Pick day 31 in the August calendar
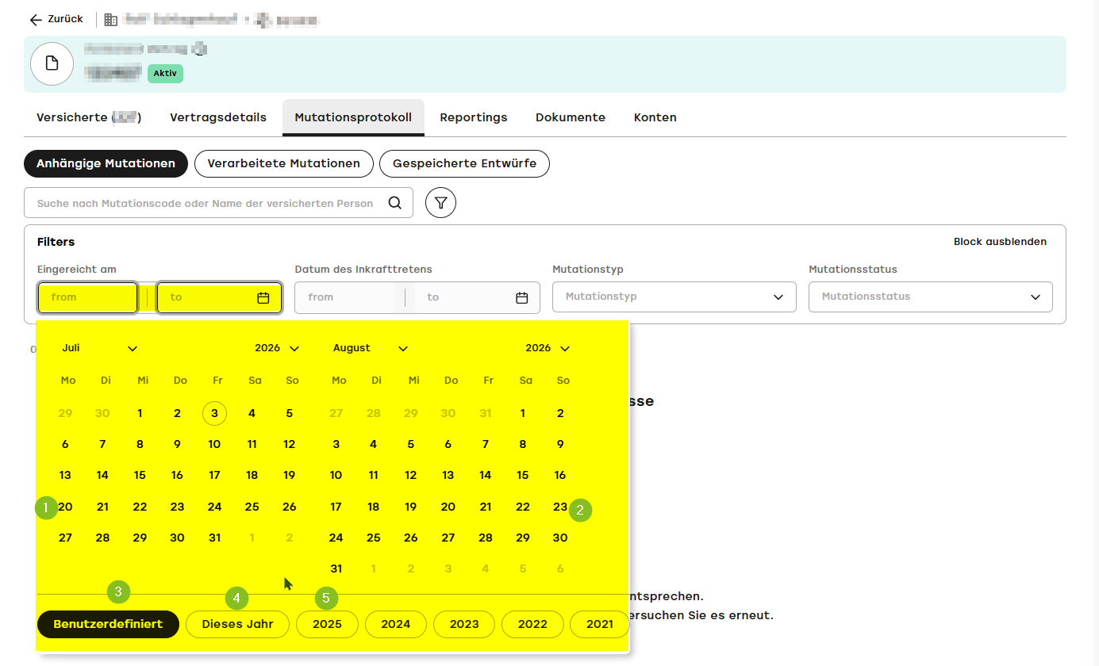This screenshot has width=1099, height=666. click(336, 568)
